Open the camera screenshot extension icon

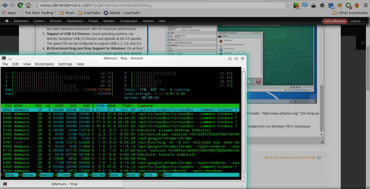click(x=313, y=5)
